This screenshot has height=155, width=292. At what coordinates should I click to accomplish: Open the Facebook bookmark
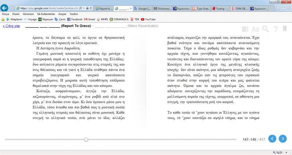click(x=75, y=19)
